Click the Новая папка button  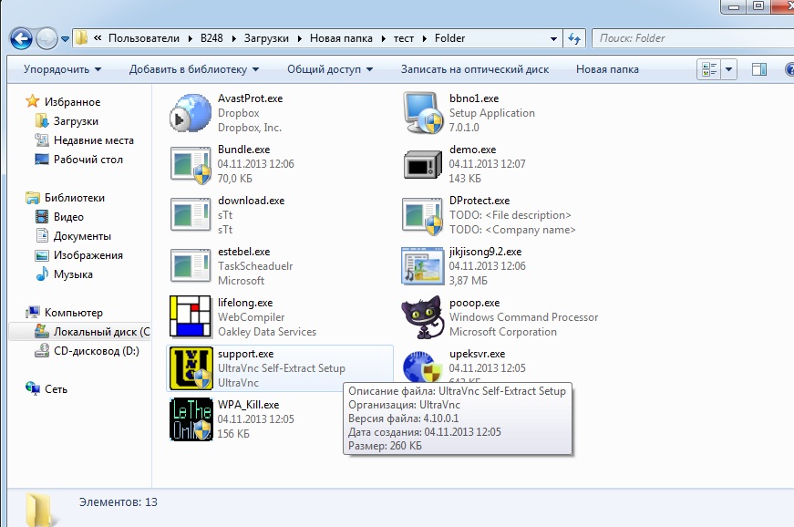[x=607, y=69]
